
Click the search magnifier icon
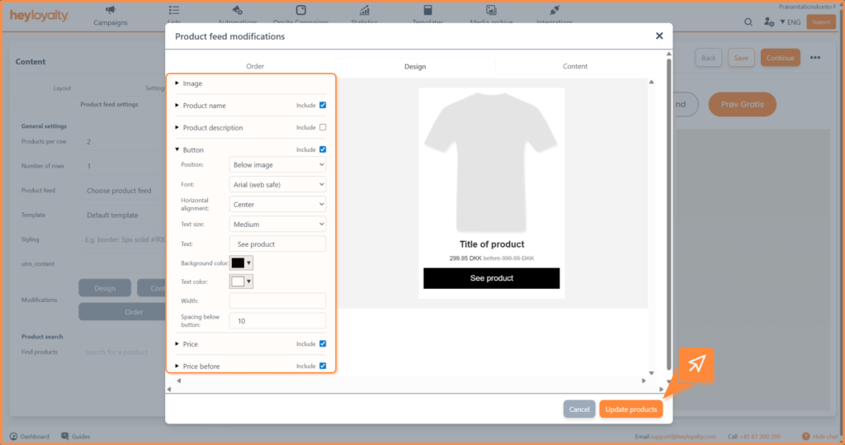coord(748,22)
